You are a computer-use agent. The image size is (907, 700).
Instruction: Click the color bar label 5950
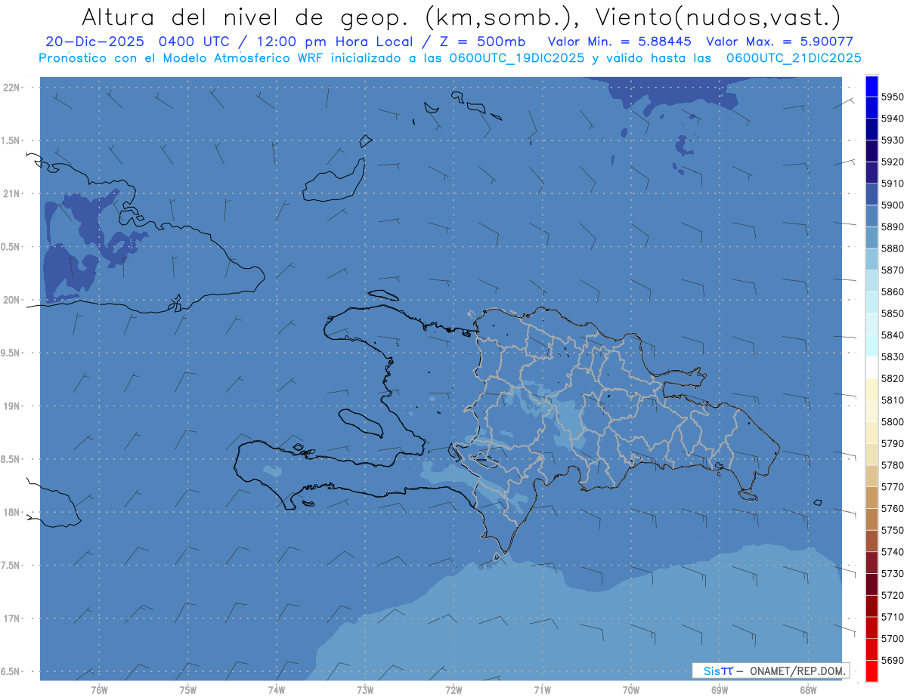point(892,97)
